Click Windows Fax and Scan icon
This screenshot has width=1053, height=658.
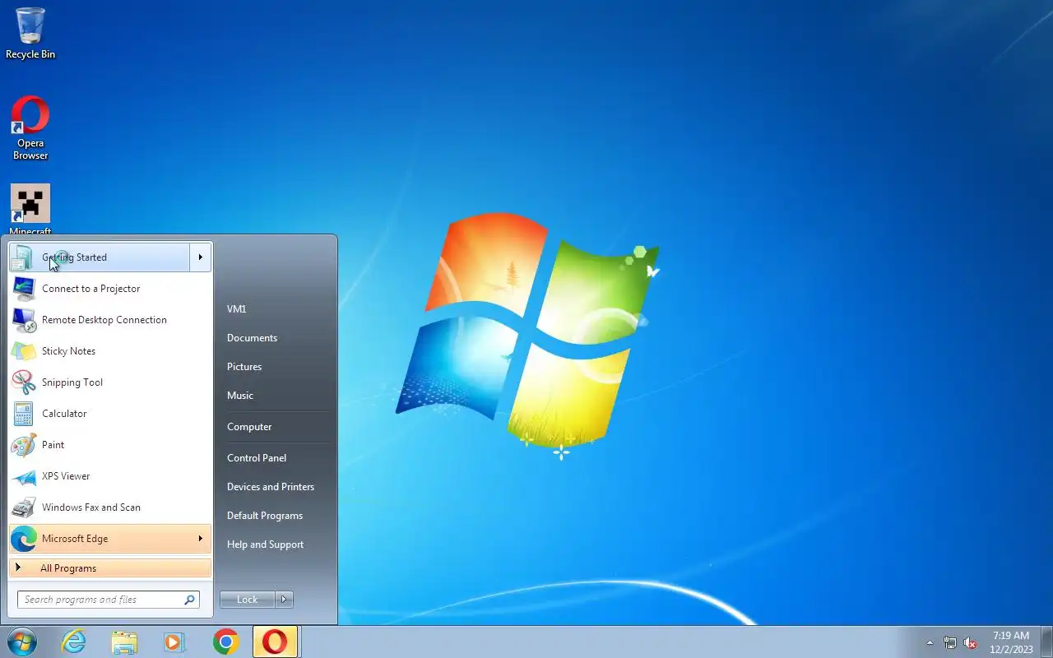[x=24, y=507]
